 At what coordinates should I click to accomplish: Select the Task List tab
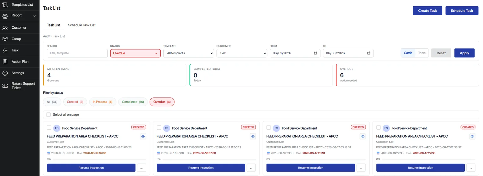[53, 25]
